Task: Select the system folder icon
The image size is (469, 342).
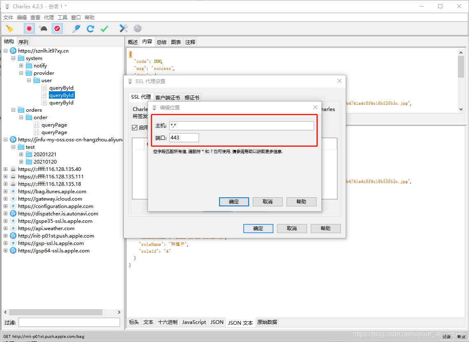Action: point(21,58)
